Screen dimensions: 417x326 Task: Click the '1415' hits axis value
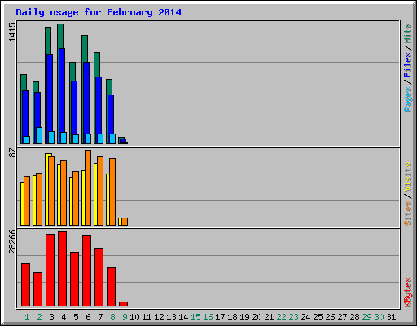tap(12, 33)
